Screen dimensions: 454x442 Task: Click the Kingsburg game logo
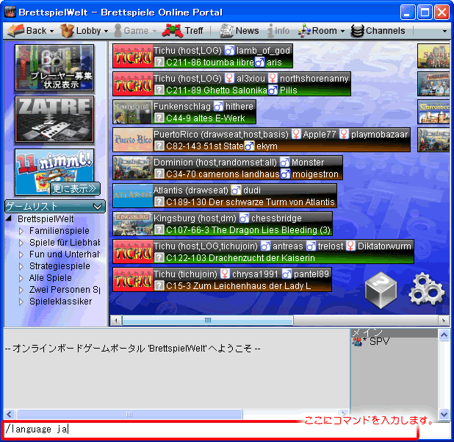point(133,224)
